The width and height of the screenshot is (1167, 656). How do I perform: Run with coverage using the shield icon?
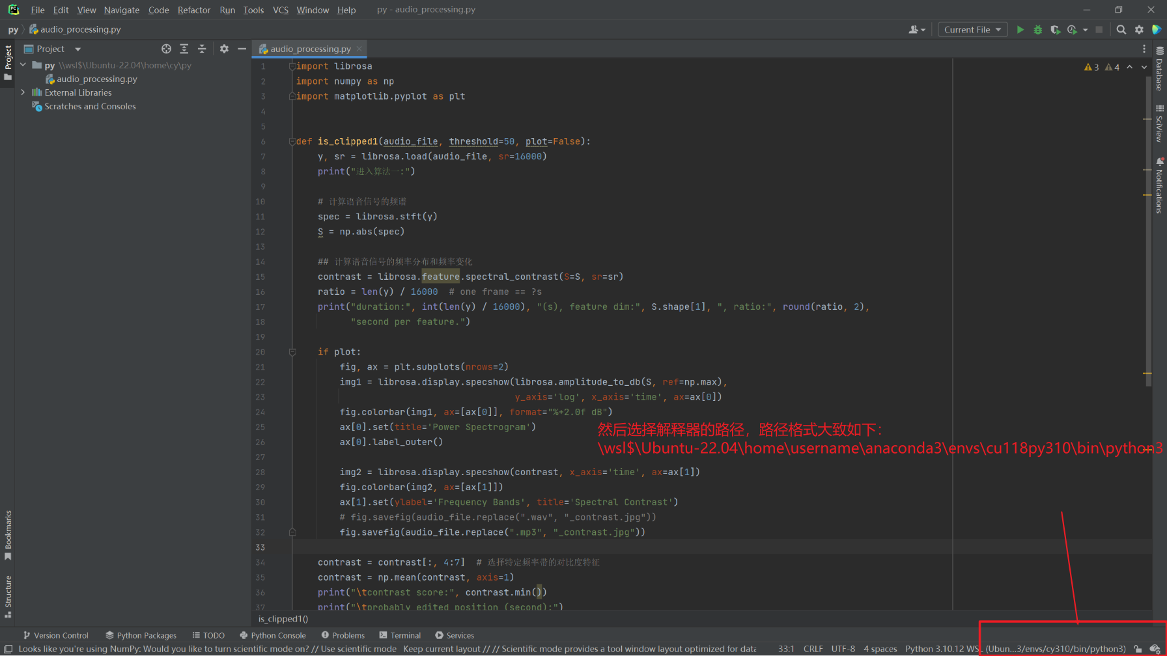1055,30
